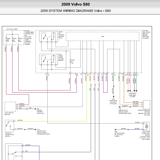The height and width of the screenshot is (160, 160).
Task: Select GRN/YEL label at lock switch pin 1
Action: tap(20, 120)
